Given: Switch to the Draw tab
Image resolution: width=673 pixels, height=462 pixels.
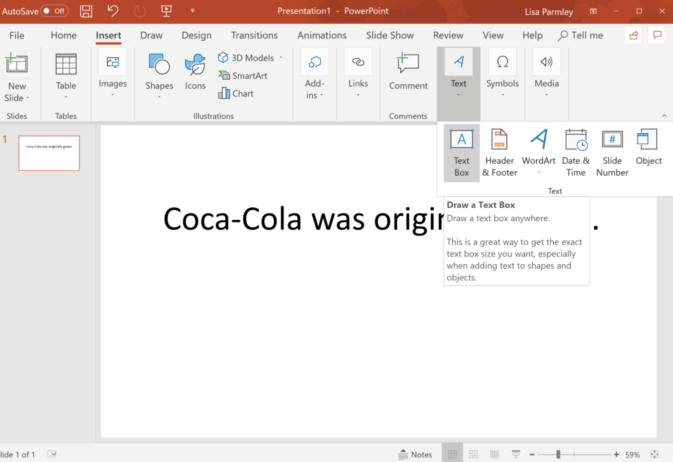Looking at the screenshot, I should point(152,35).
